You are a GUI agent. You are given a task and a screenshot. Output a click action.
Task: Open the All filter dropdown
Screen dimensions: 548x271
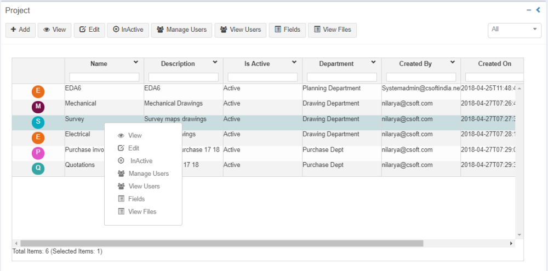point(514,30)
